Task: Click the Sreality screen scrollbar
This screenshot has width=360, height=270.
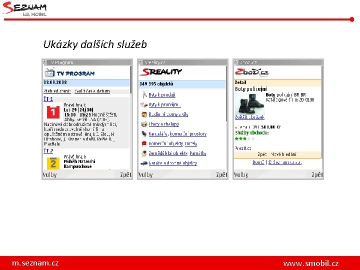Action: (x=226, y=93)
